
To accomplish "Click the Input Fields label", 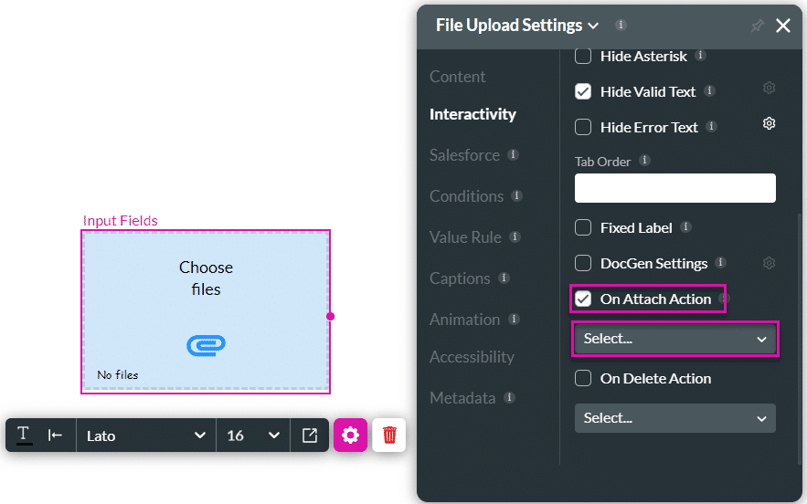I will click(121, 221).
